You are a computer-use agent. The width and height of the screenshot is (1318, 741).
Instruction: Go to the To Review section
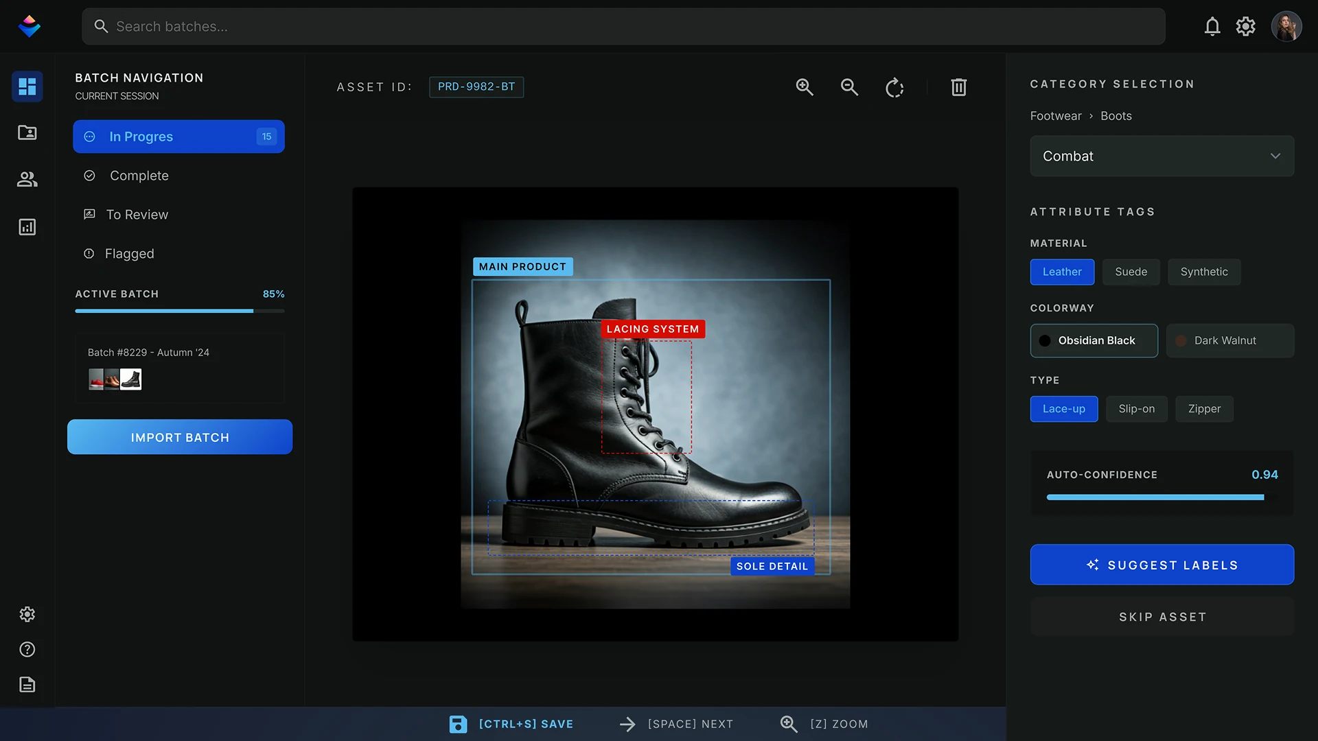tap(137, 215)
